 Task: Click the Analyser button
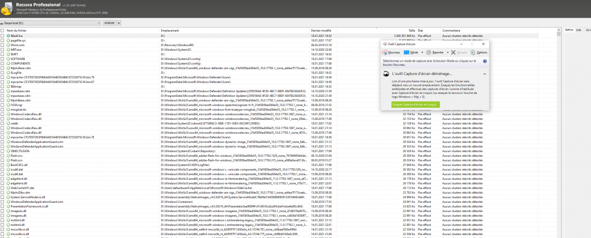pos(109,23)
